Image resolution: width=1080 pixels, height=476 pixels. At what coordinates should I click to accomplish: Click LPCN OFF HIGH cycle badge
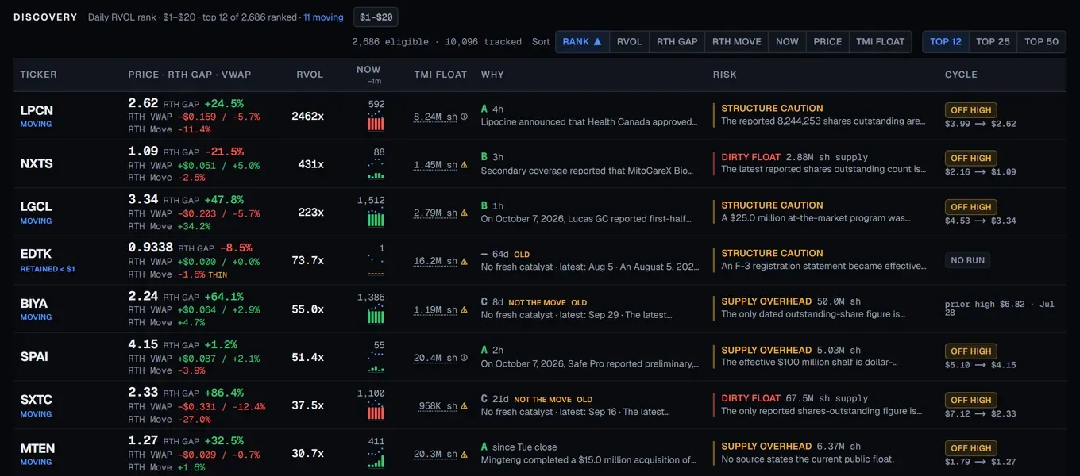970,110
